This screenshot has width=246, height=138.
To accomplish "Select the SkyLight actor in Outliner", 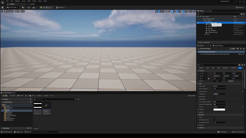I will coord(210,28).
